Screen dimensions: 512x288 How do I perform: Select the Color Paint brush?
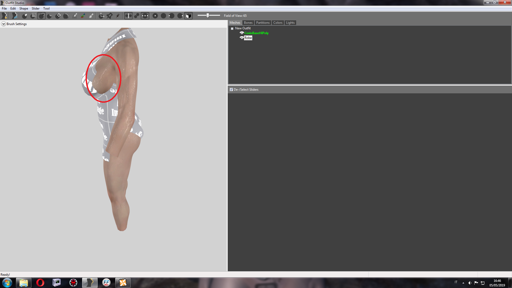pos(83,16)
